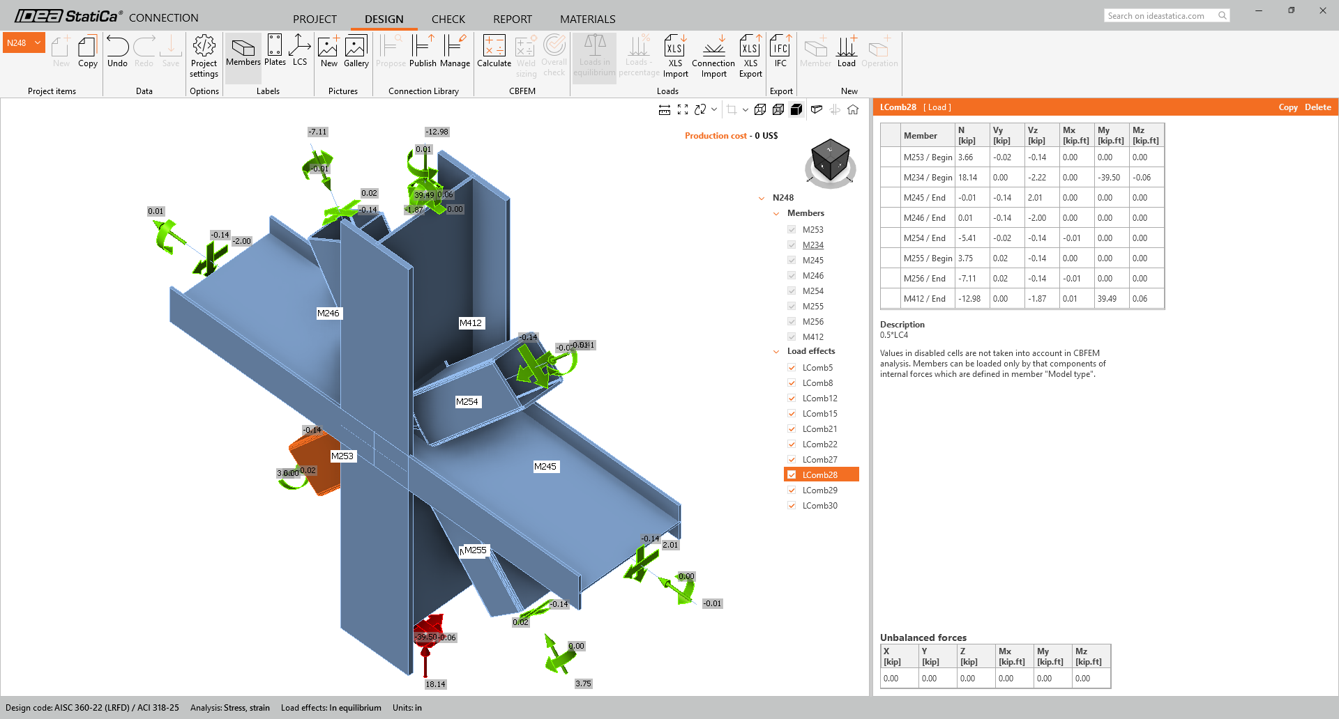Export model with the IFC icon
The width and height of the screenshot is (1339, 719).
[780, 46]
